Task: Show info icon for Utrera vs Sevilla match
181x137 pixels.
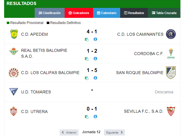Action: pyautogui.click(x=95, y=117)
